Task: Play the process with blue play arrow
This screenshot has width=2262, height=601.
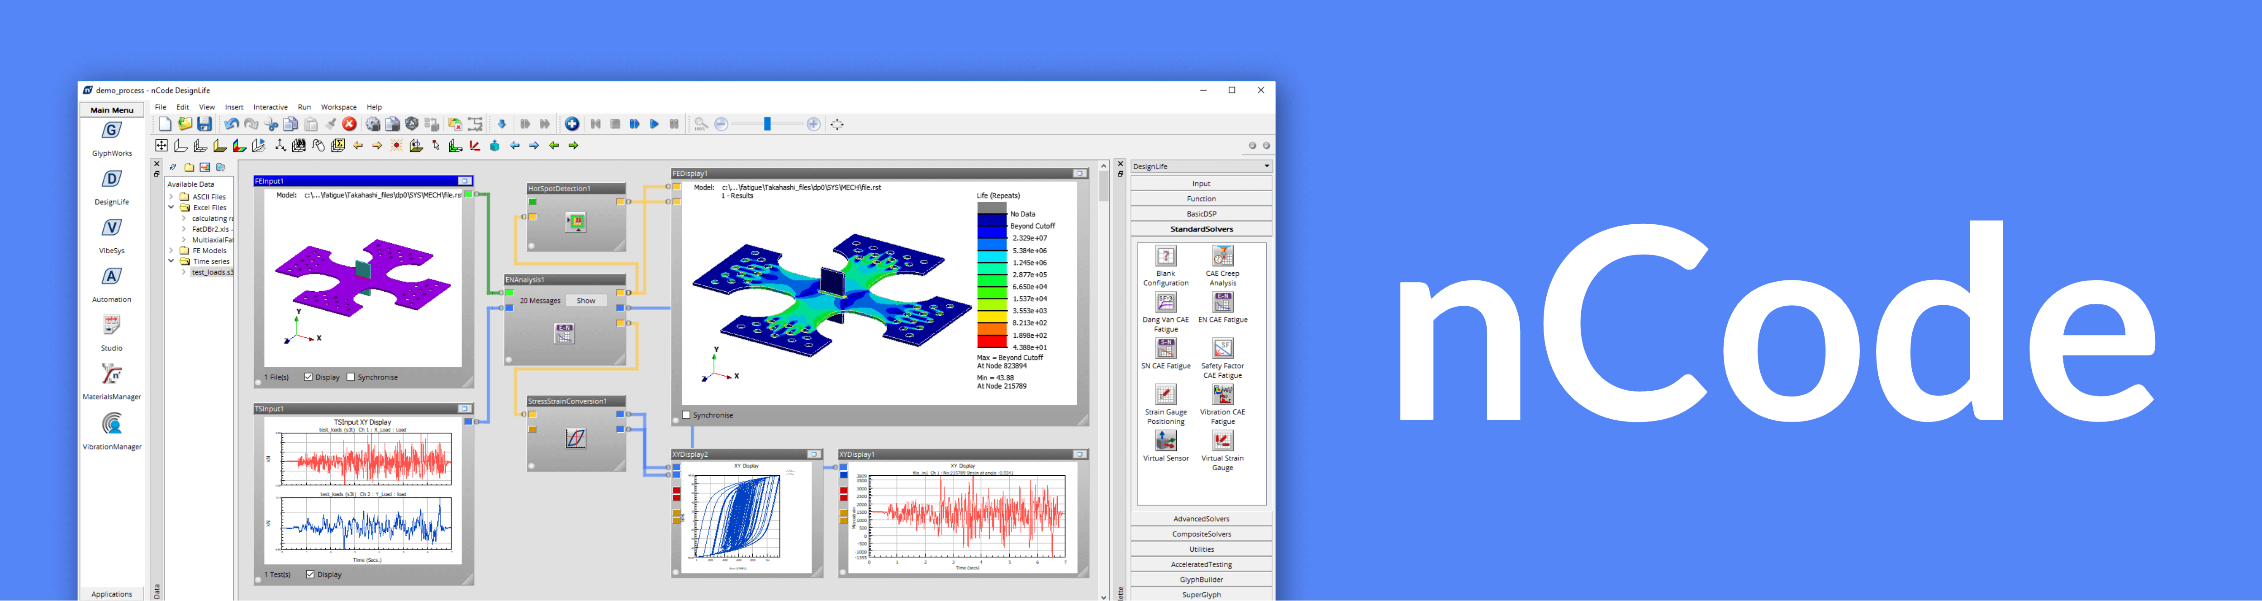Action: coord(654,124)
